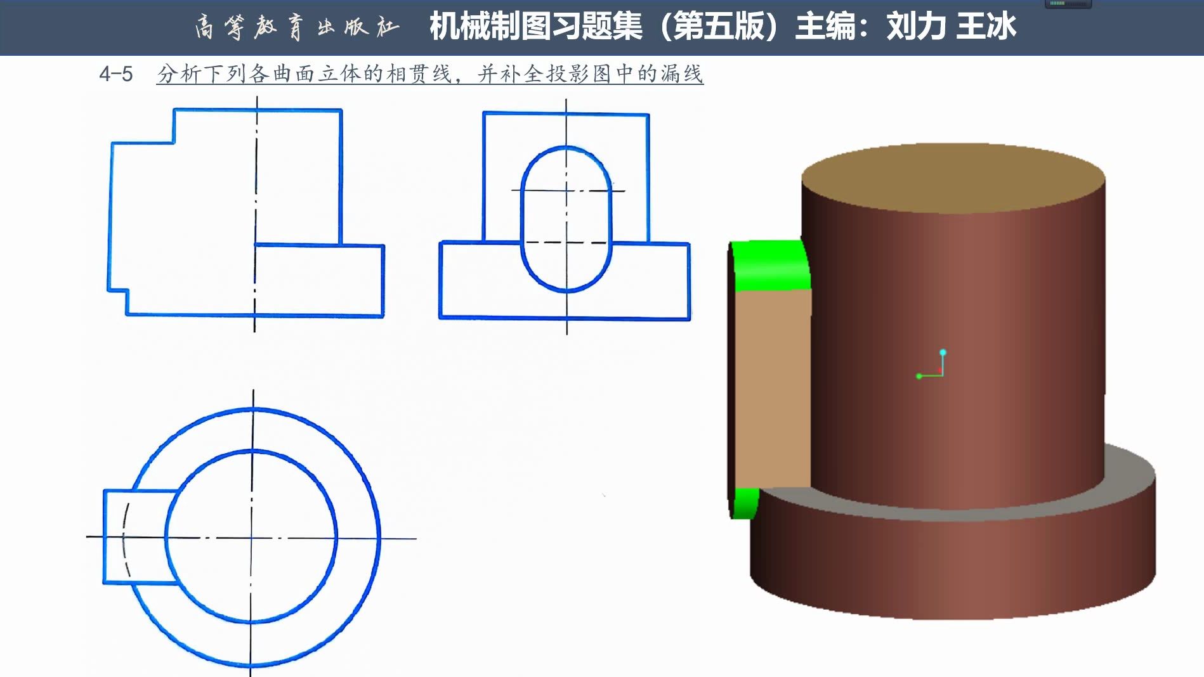Select the side view with slot shape
The height and width of the screenshot is (677, 1204).
click(x=565, y=216)
